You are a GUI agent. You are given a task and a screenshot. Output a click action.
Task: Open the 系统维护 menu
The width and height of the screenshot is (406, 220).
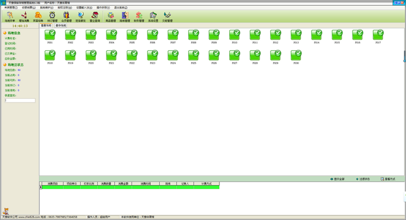point(47,7)
